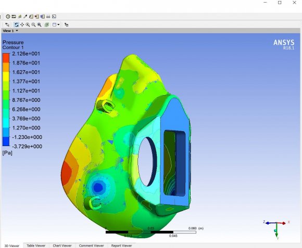Open the Command Editor console icon

(x=54, y=17)
